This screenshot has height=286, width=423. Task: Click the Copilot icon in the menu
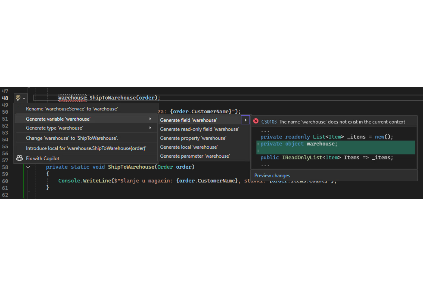pyautogui.click(x=20, y=158)
